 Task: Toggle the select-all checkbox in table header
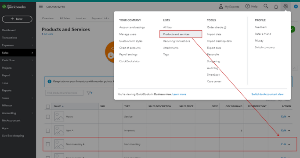click(48, 106)
